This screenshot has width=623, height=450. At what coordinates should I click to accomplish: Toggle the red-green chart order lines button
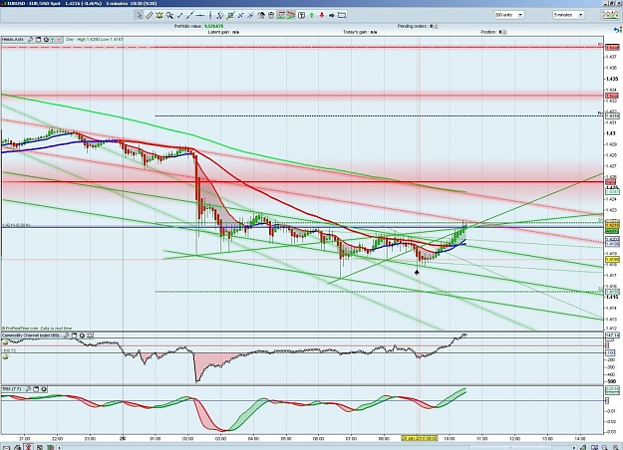click(x=281, y=16)
